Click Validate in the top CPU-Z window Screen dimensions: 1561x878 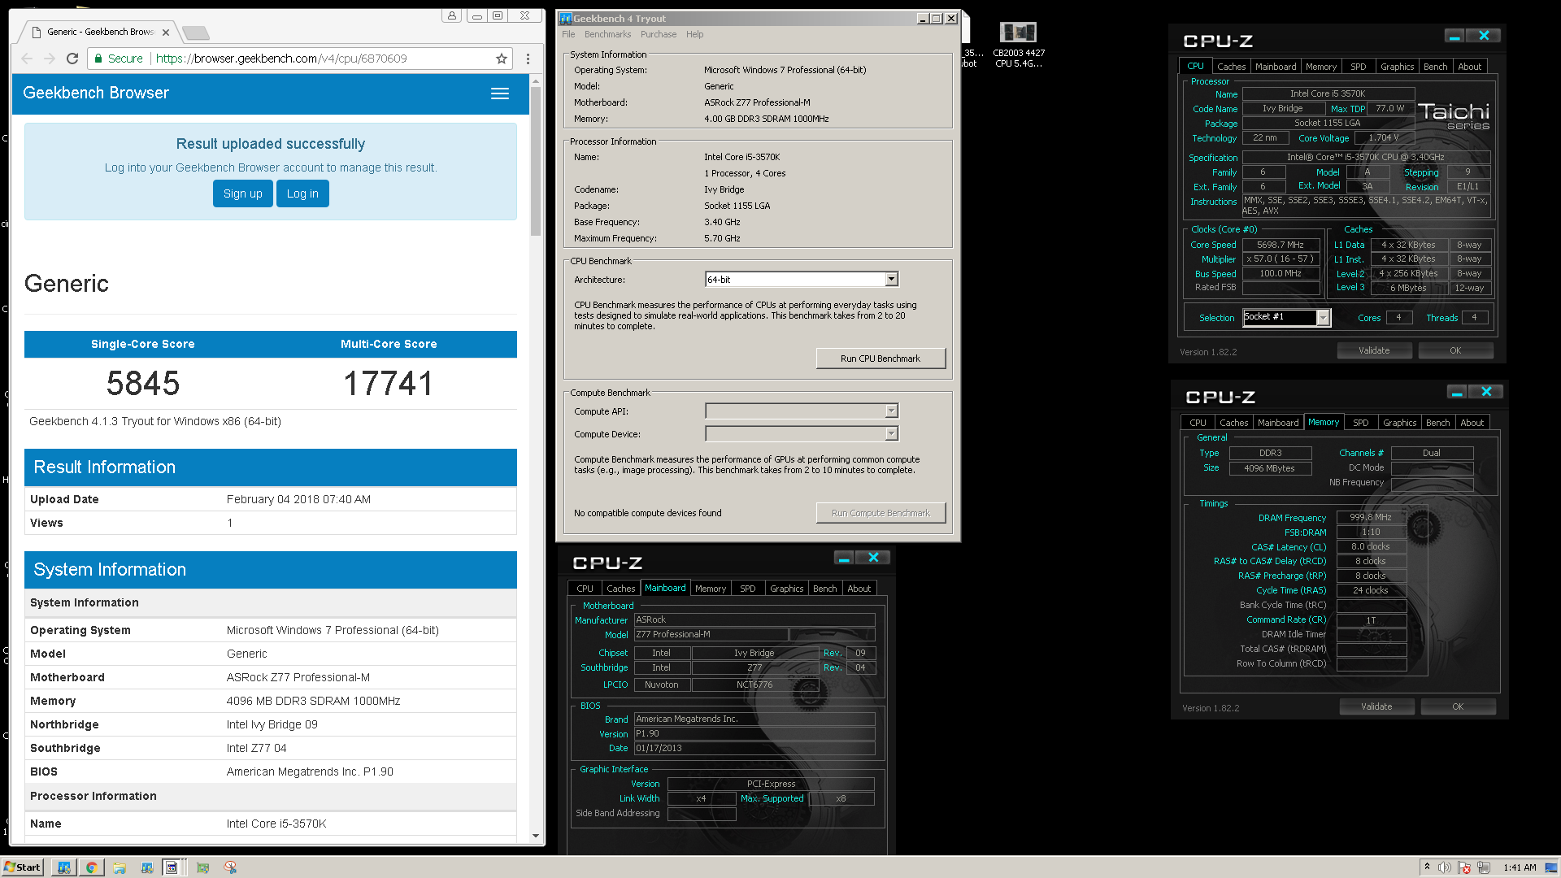1374,350
